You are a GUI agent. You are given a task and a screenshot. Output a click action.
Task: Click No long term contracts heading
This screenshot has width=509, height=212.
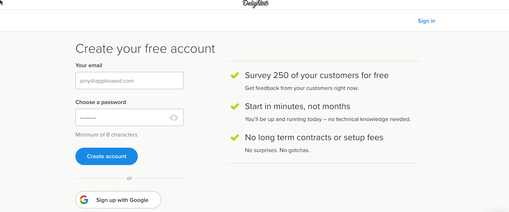[x=314, y=138]
